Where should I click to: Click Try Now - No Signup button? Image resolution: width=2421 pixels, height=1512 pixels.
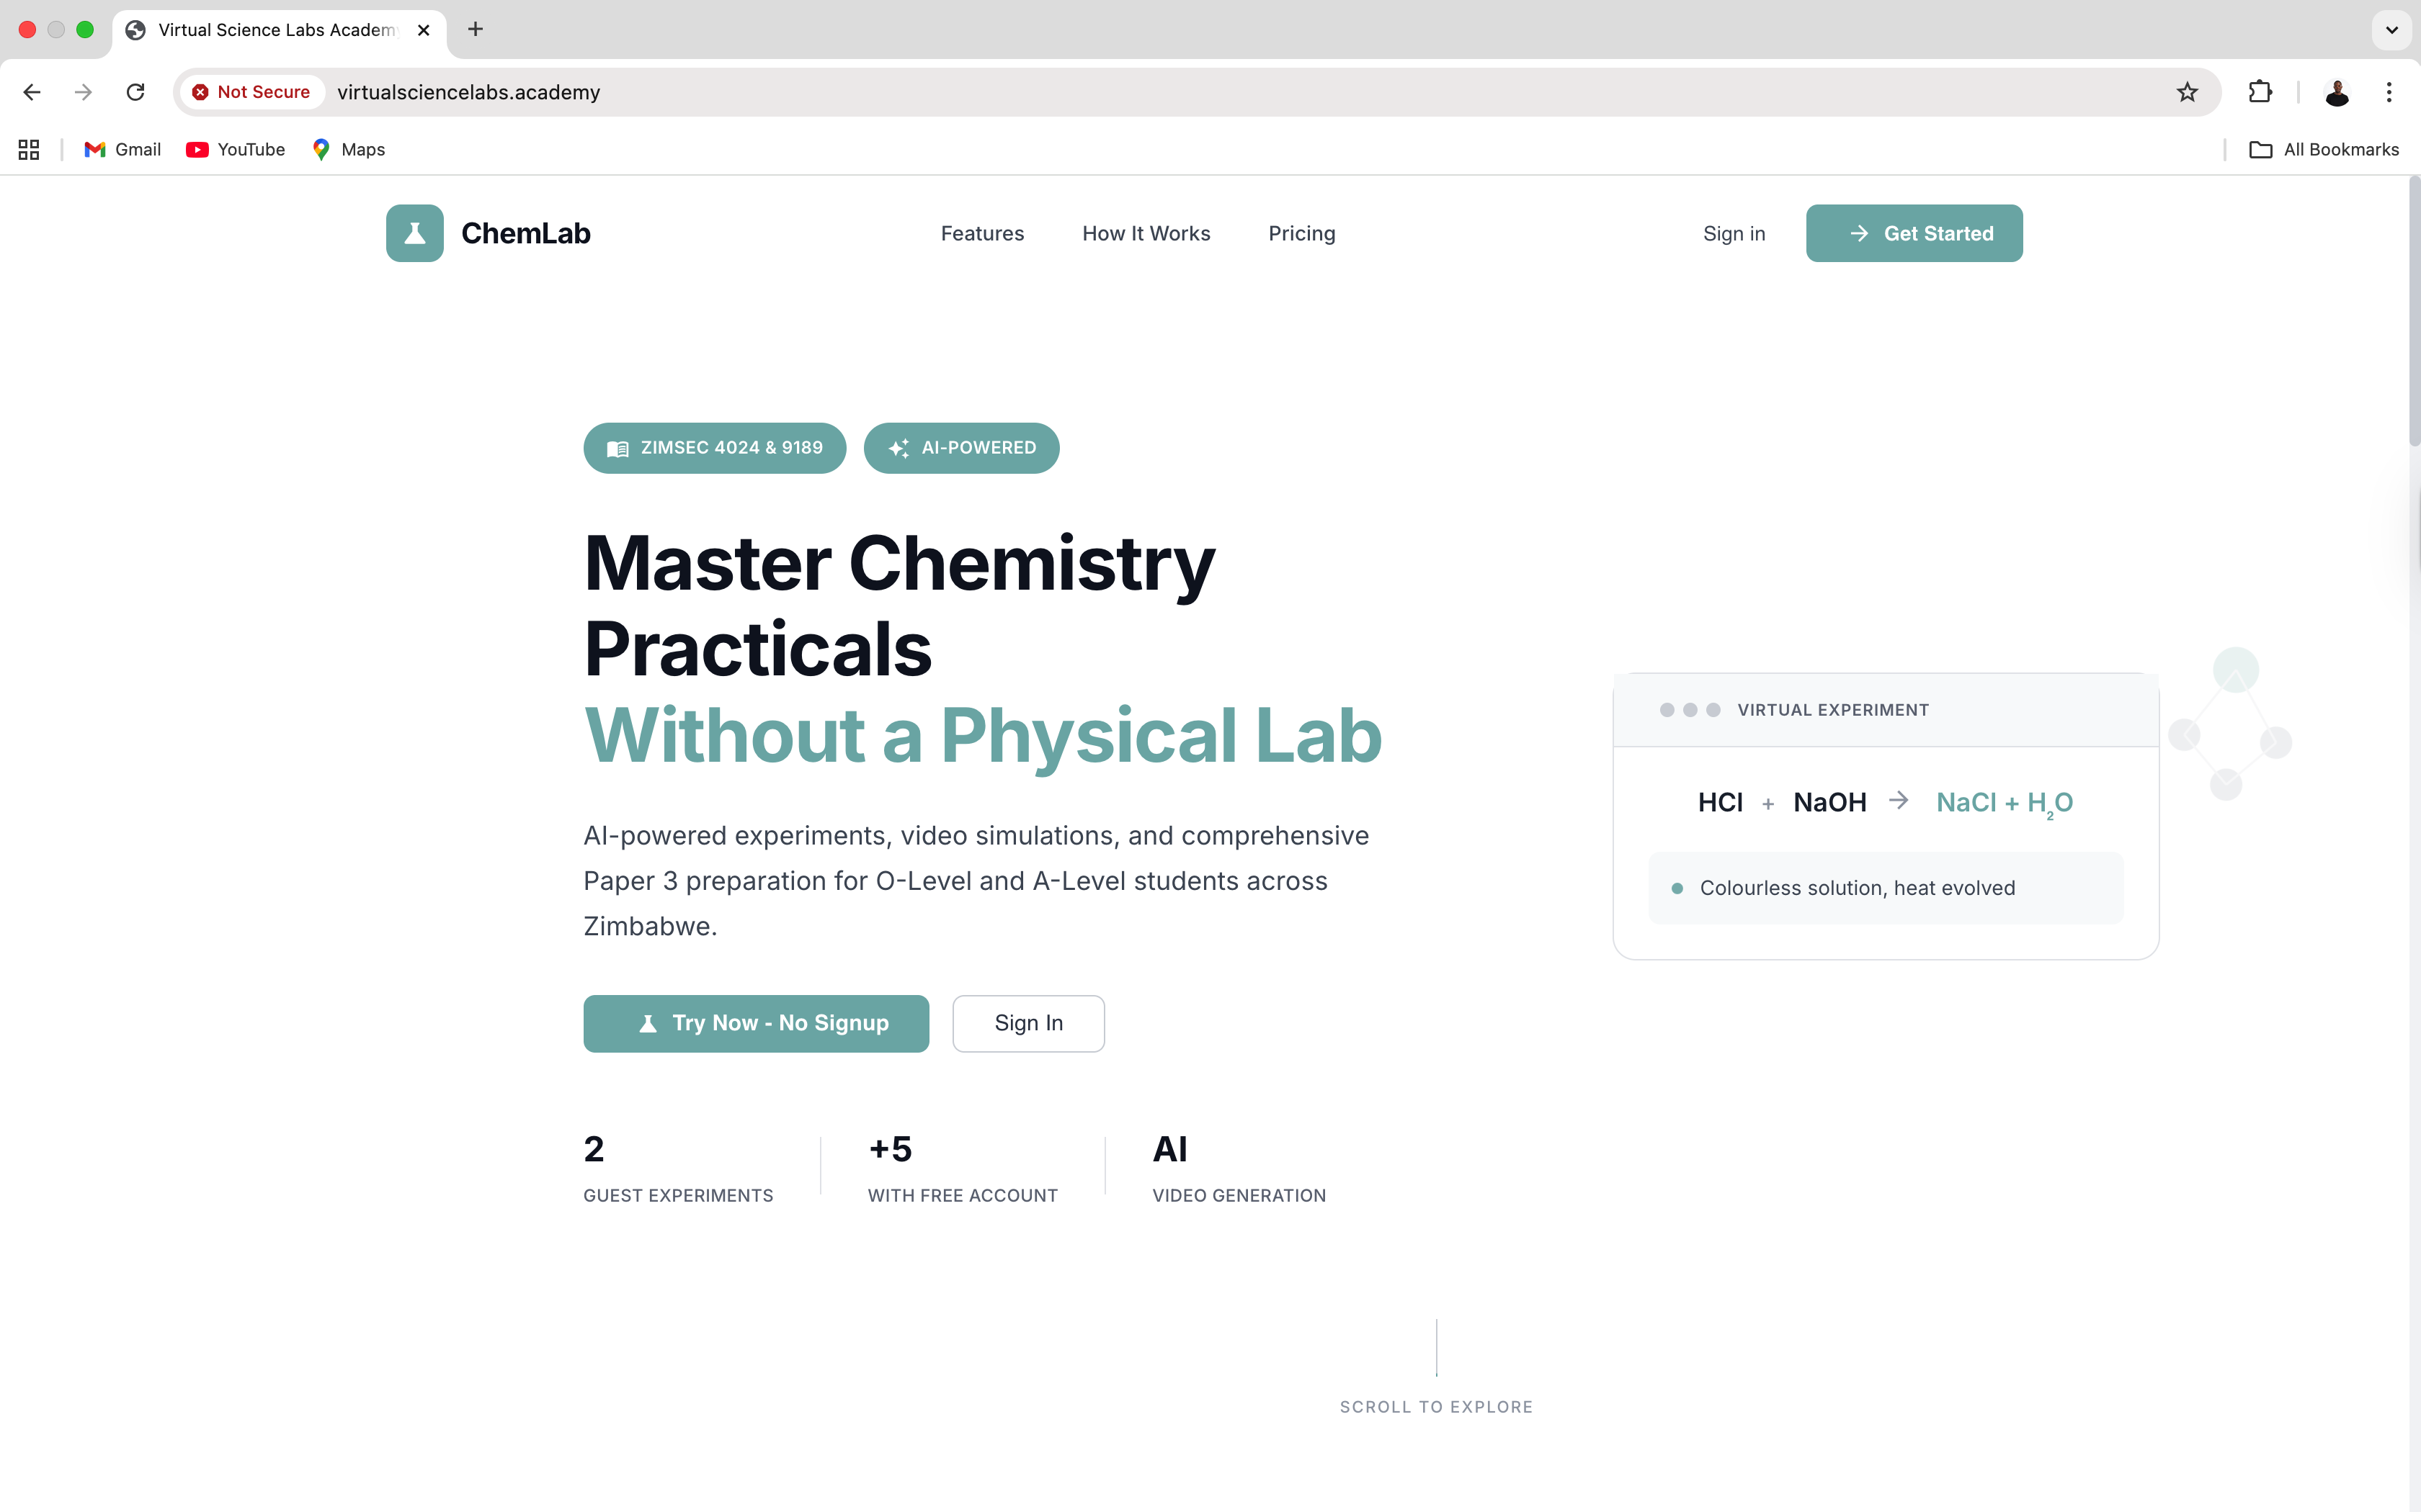755,1023
